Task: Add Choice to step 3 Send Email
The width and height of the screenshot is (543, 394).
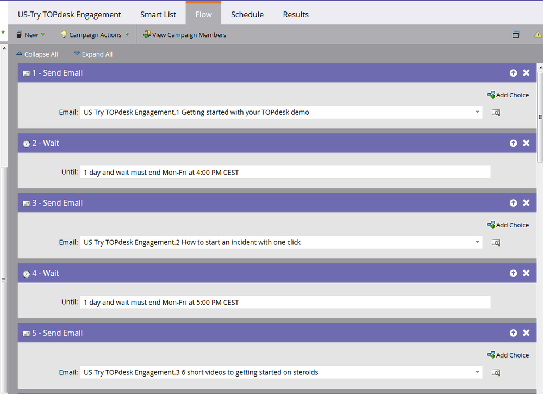Action: click(508, 225)
